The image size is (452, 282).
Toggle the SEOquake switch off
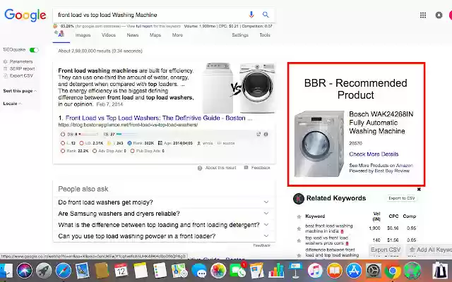[x=34, y=50]
